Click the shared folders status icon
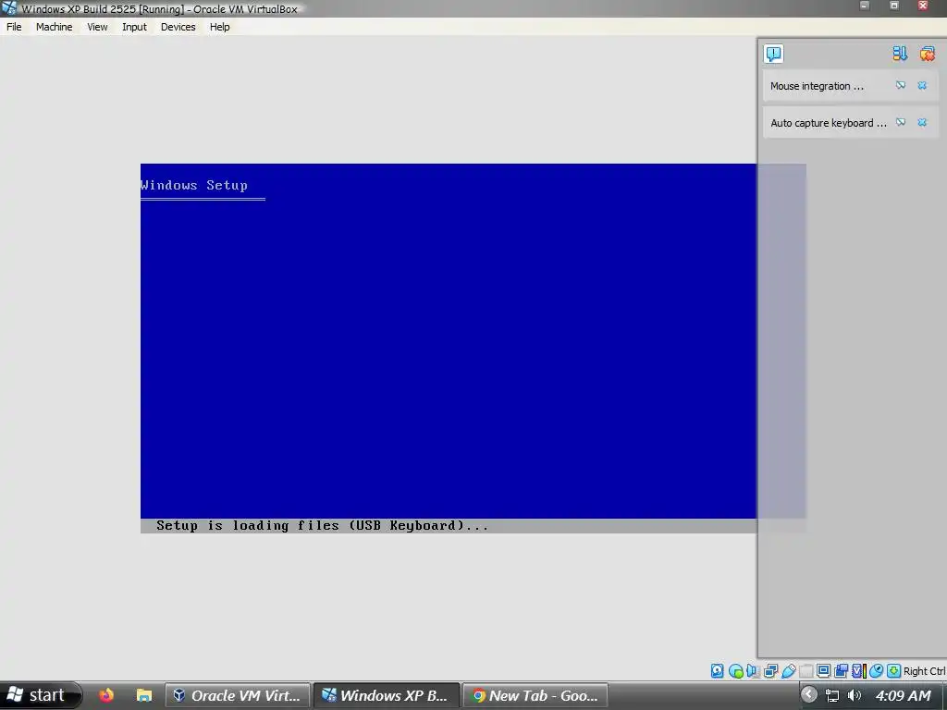The width and height of the screenshot is (947, 710). (x=806, y=671)
